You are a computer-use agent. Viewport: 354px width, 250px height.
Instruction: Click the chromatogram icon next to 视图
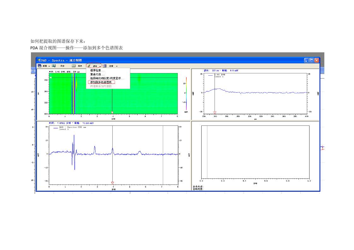54,66
